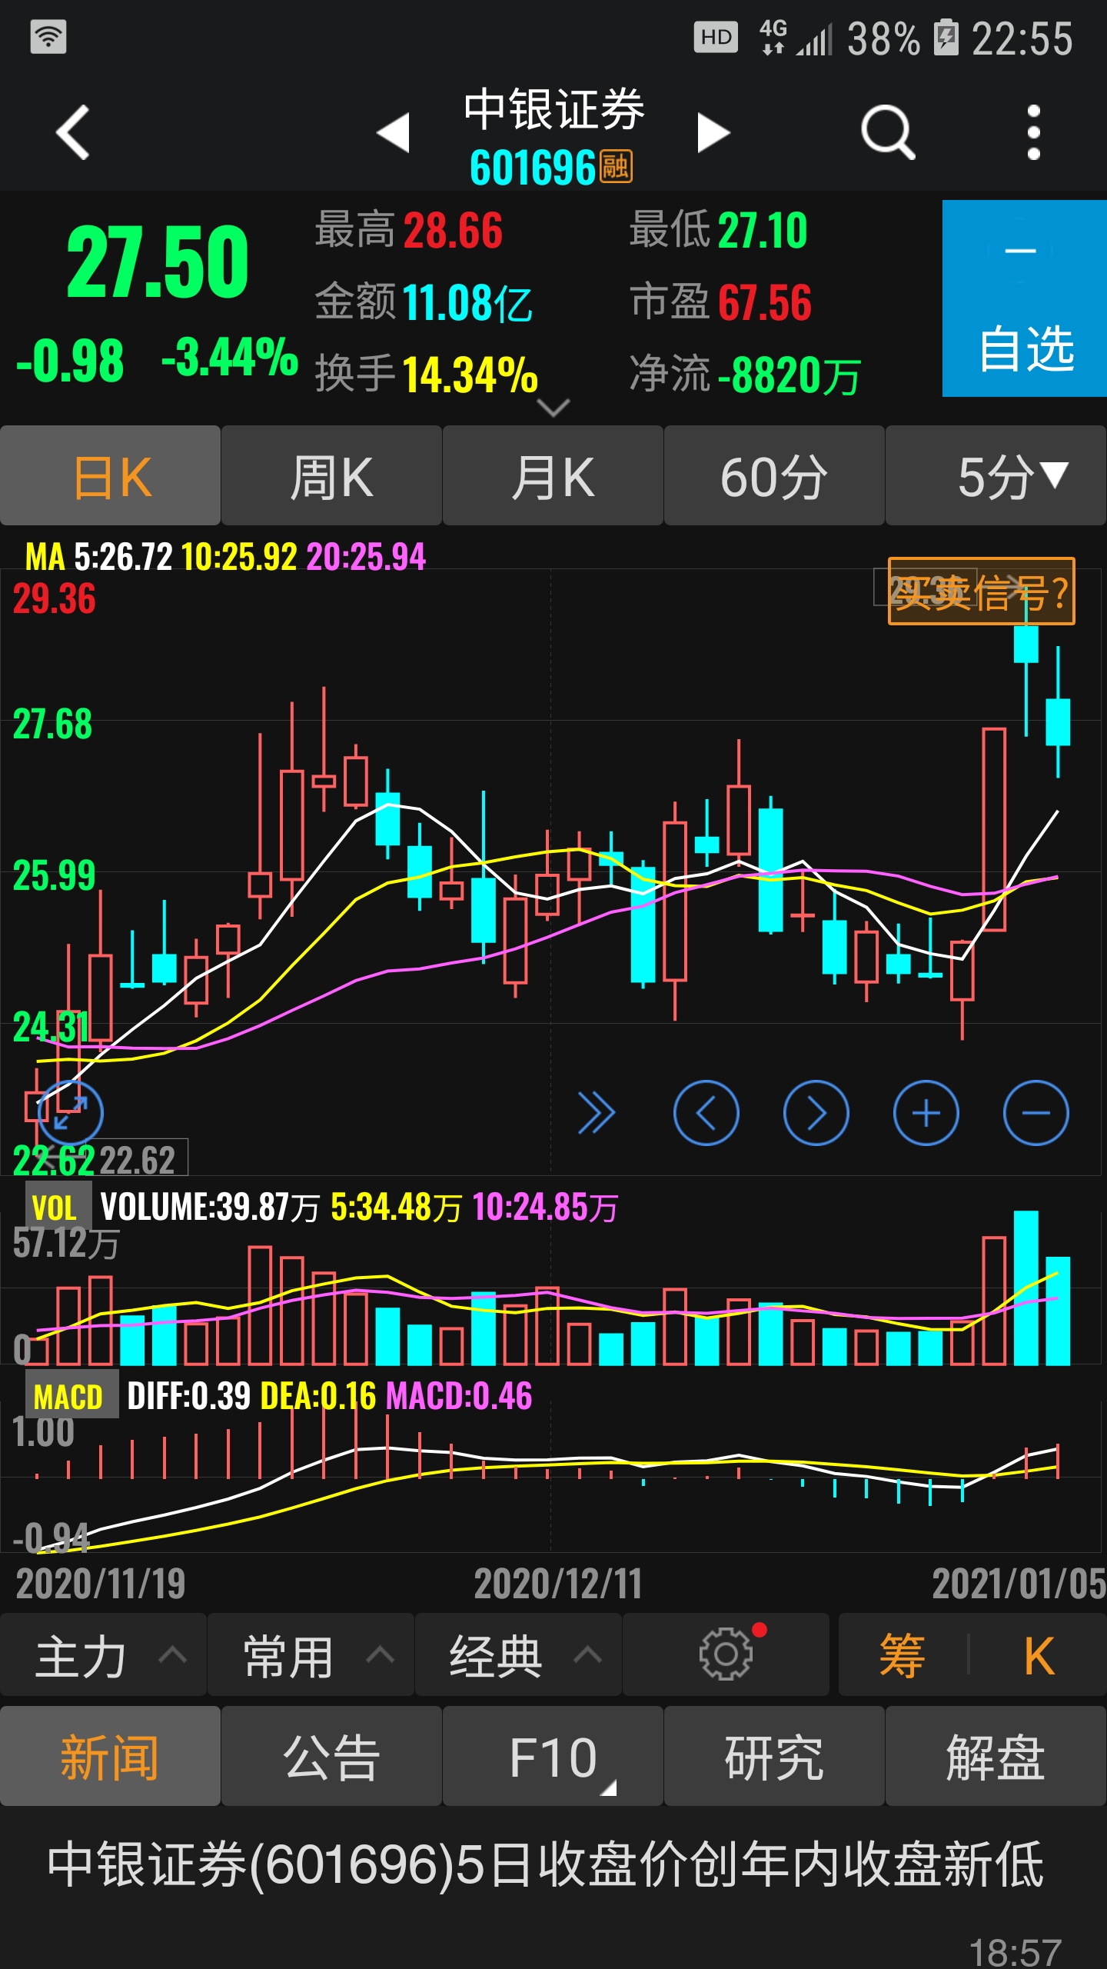The image size is (1107, 1969).
Task: Open the 公告 announcements tab
Action: [332, 1757]
